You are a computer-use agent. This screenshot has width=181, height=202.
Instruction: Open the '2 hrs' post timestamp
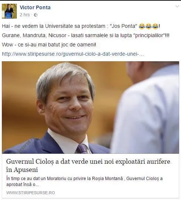pyautogui.click(x=25, y=15)
